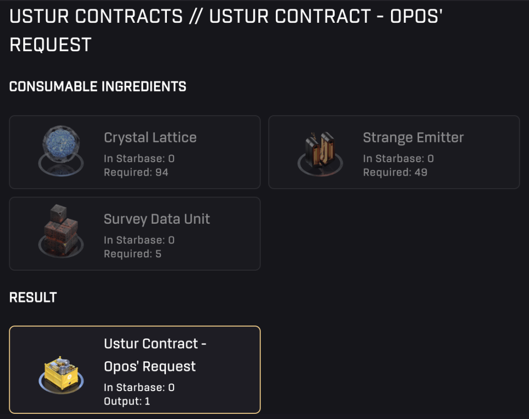Select the Crystal Lattice item icon

click(62, 149)
